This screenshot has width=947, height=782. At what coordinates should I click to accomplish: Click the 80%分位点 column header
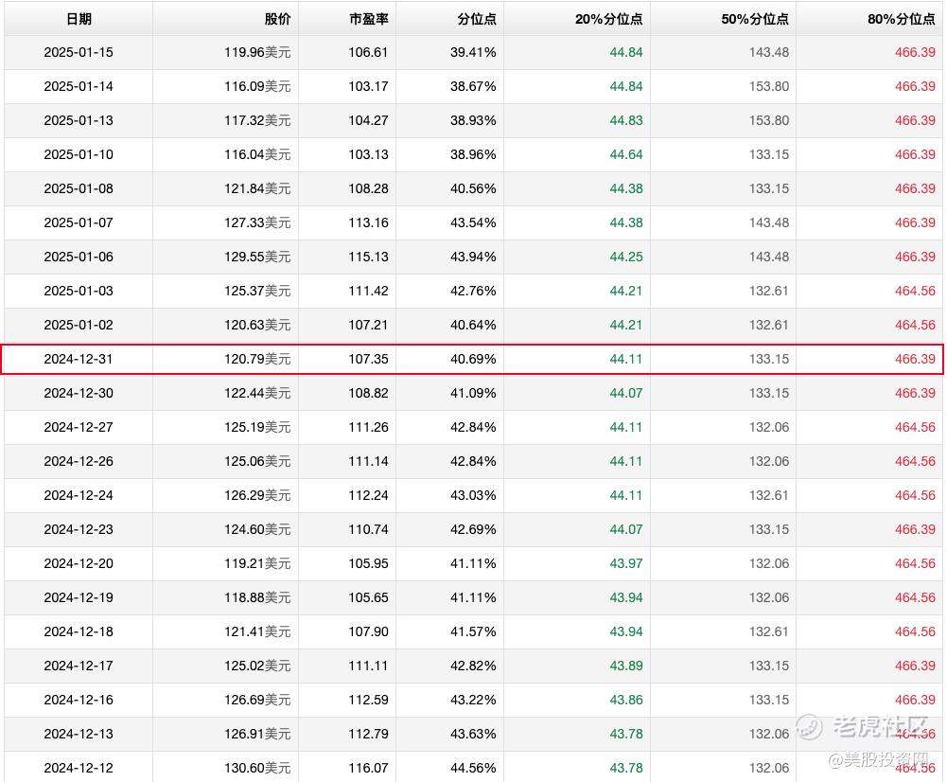pos(901,19)
